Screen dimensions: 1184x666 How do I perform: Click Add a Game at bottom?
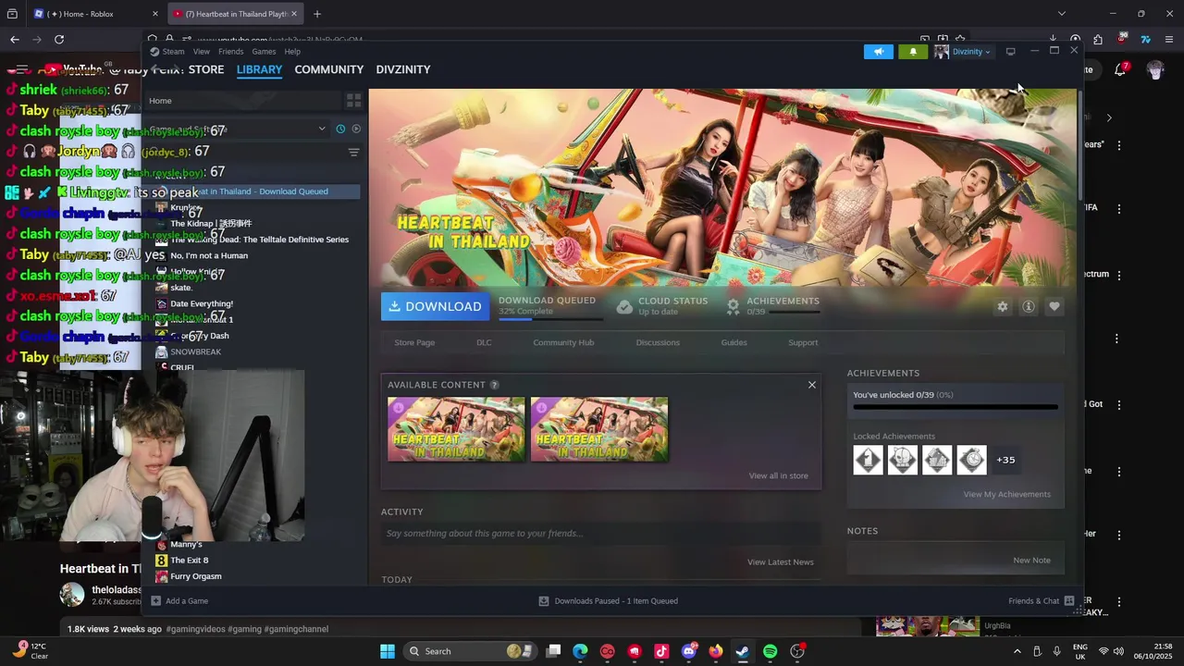[179, 601]
